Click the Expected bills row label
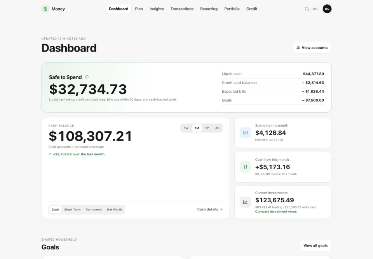 coord(234,91)
